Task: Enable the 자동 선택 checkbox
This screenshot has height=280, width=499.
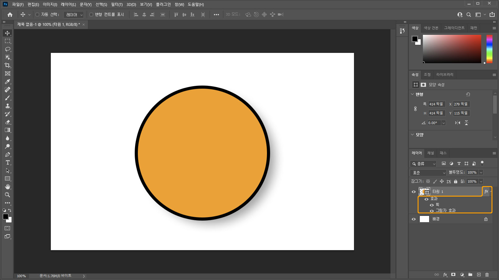Action: 37,15
